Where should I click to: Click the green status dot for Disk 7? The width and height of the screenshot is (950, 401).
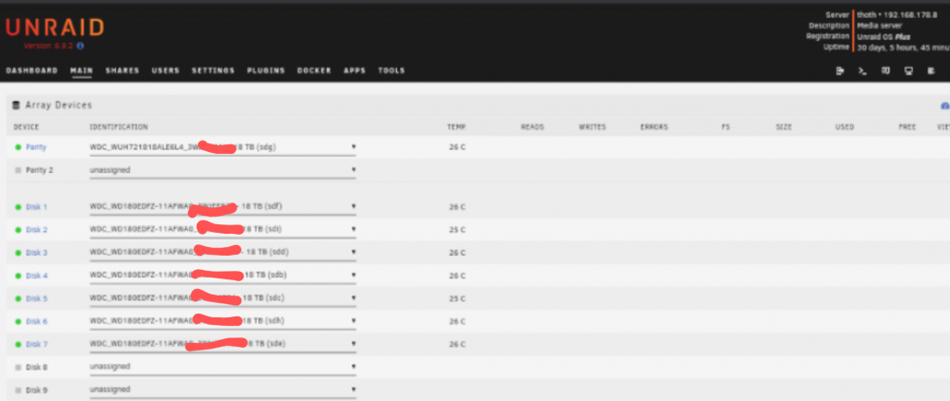18,345
